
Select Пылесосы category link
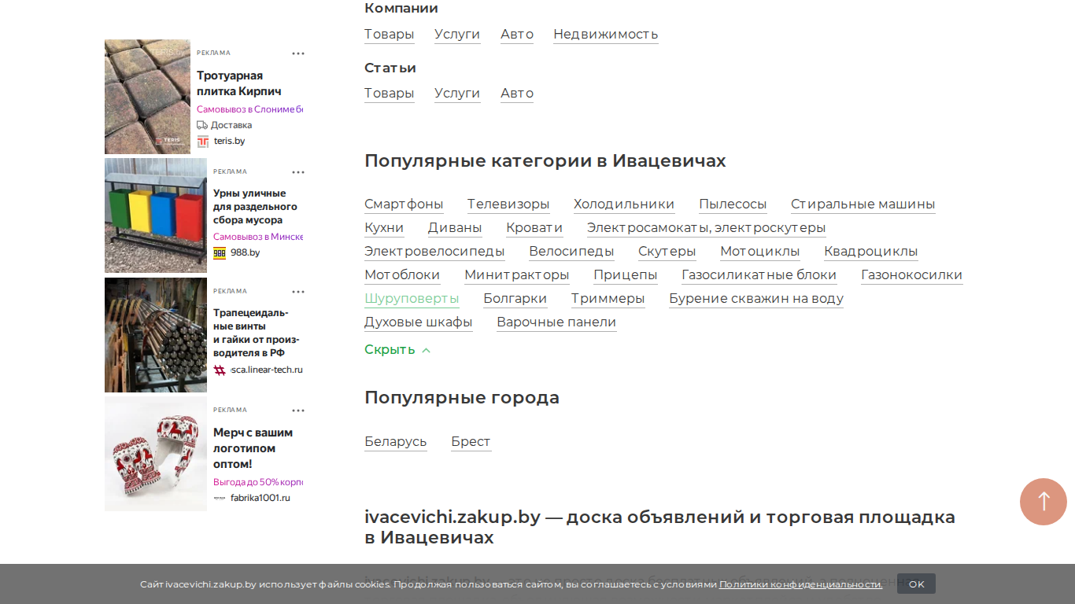click(733, 204)
